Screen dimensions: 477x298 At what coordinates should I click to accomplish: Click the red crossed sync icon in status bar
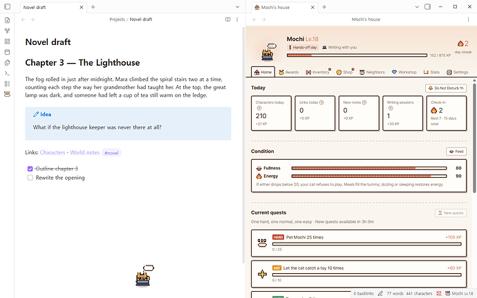pos(439,293)
